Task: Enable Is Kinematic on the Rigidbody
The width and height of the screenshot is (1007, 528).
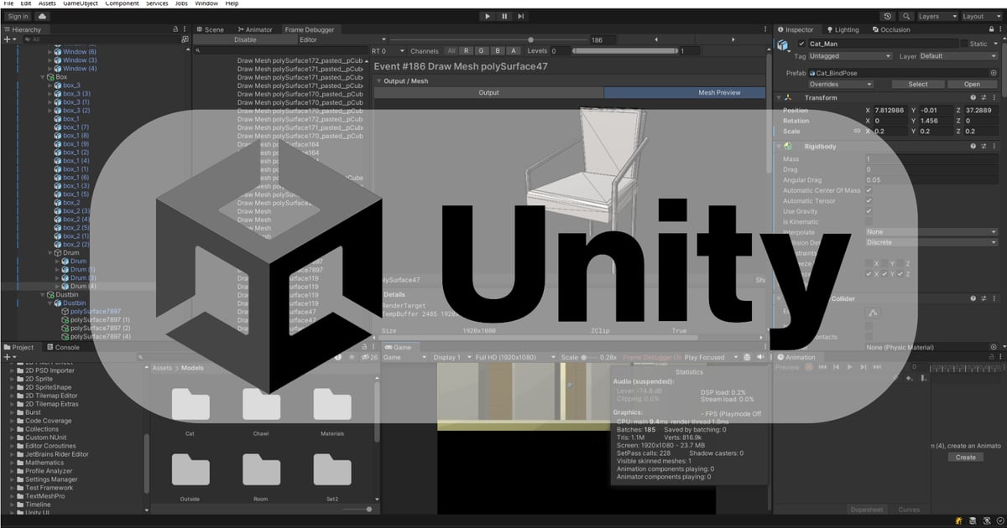Action: [x=868, y=221]
